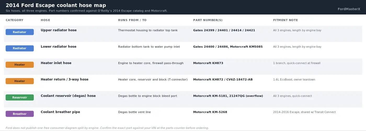Click the Radiator badge in Lower radiator hose row
366x131 pixels.
pyautogui.click(x=20, y=48)
